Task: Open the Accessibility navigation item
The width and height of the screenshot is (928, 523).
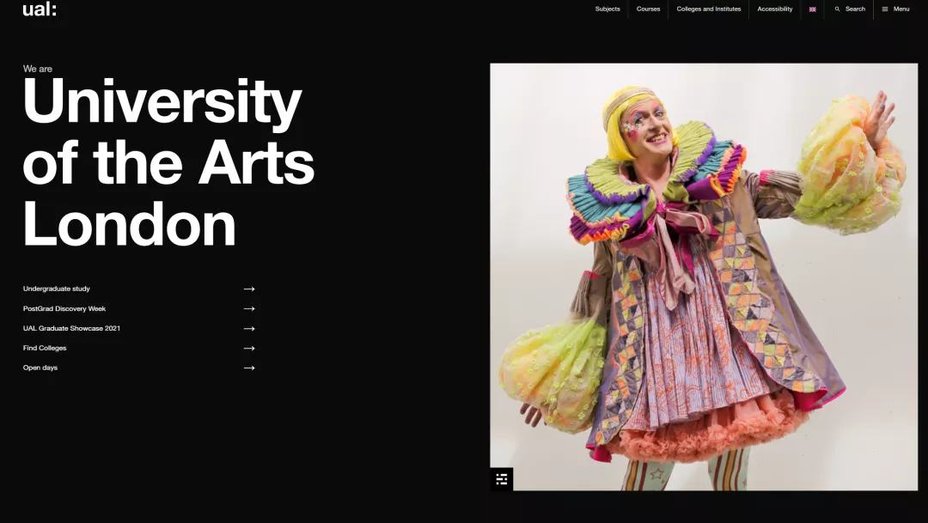Action: (x=775, y=9)
